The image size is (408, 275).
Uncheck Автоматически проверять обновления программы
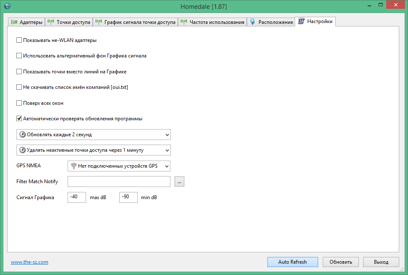click(19, 119)
